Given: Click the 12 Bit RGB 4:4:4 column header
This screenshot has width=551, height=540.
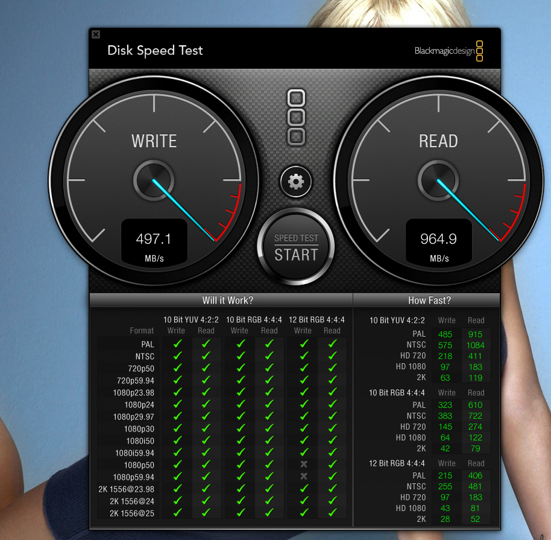Looking at the screenshot, I should pos(316,320).
